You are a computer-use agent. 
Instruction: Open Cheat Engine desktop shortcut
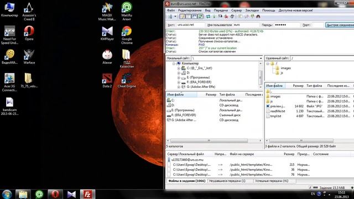pos(127,80)
